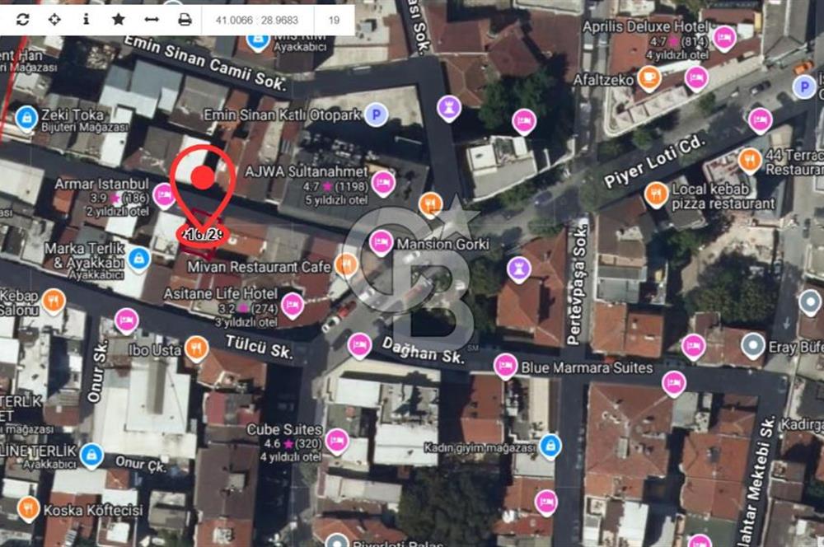Click the LINE TERLİK shop marker
824x547 pixels.
pyautogui.click(x=91, y=456)
